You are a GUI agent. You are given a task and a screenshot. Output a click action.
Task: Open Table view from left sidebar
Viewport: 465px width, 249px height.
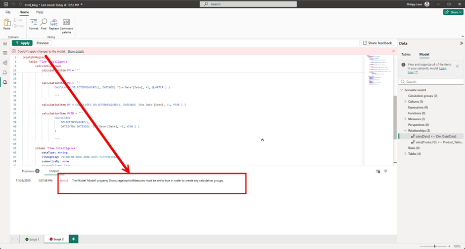click(x=5, y=53)
